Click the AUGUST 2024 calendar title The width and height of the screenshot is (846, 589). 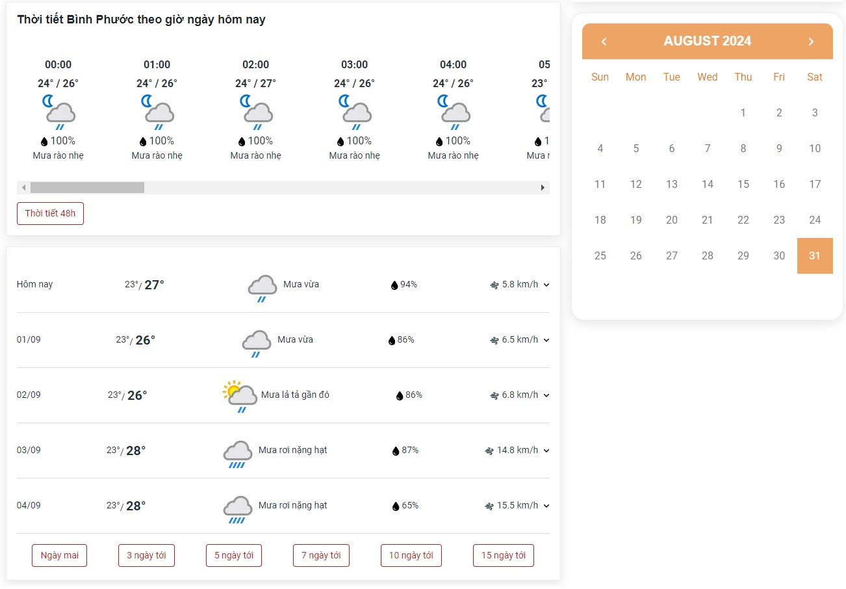(x=708, y=41)
